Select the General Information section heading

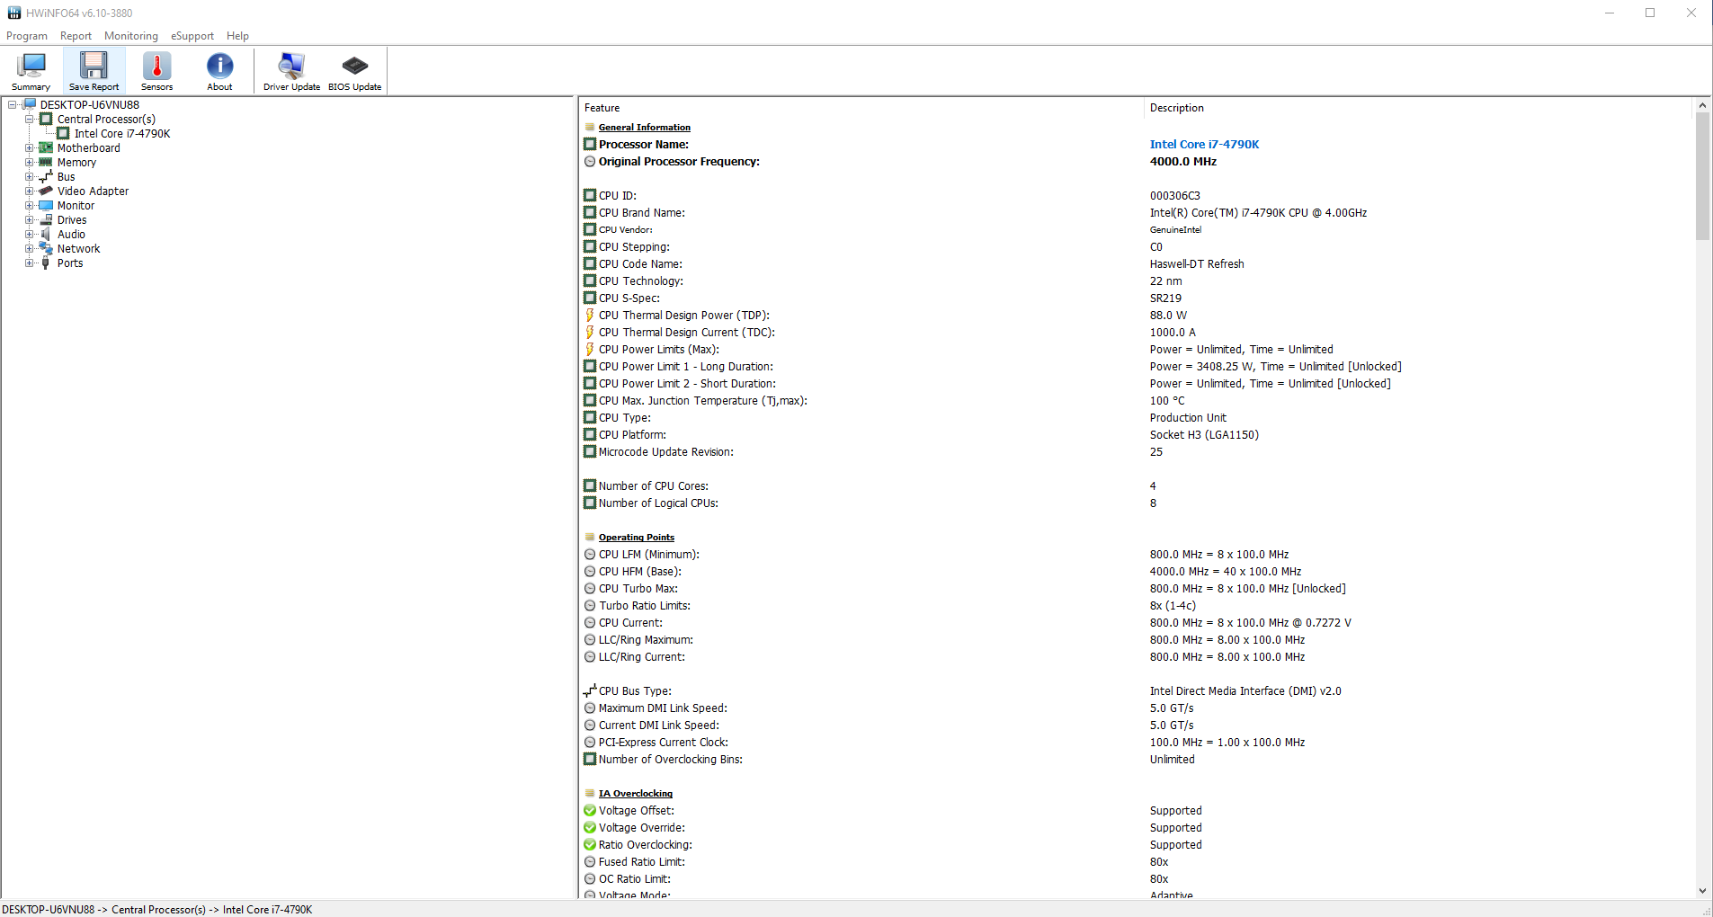[x=645, y=128]
